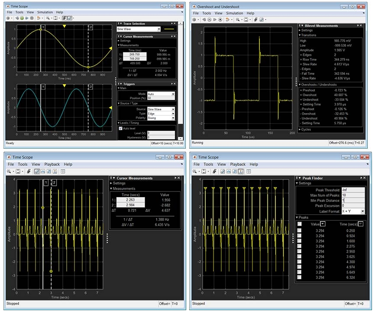Uncheck the Auto level checkbox in Triggers

click(120, 128)
